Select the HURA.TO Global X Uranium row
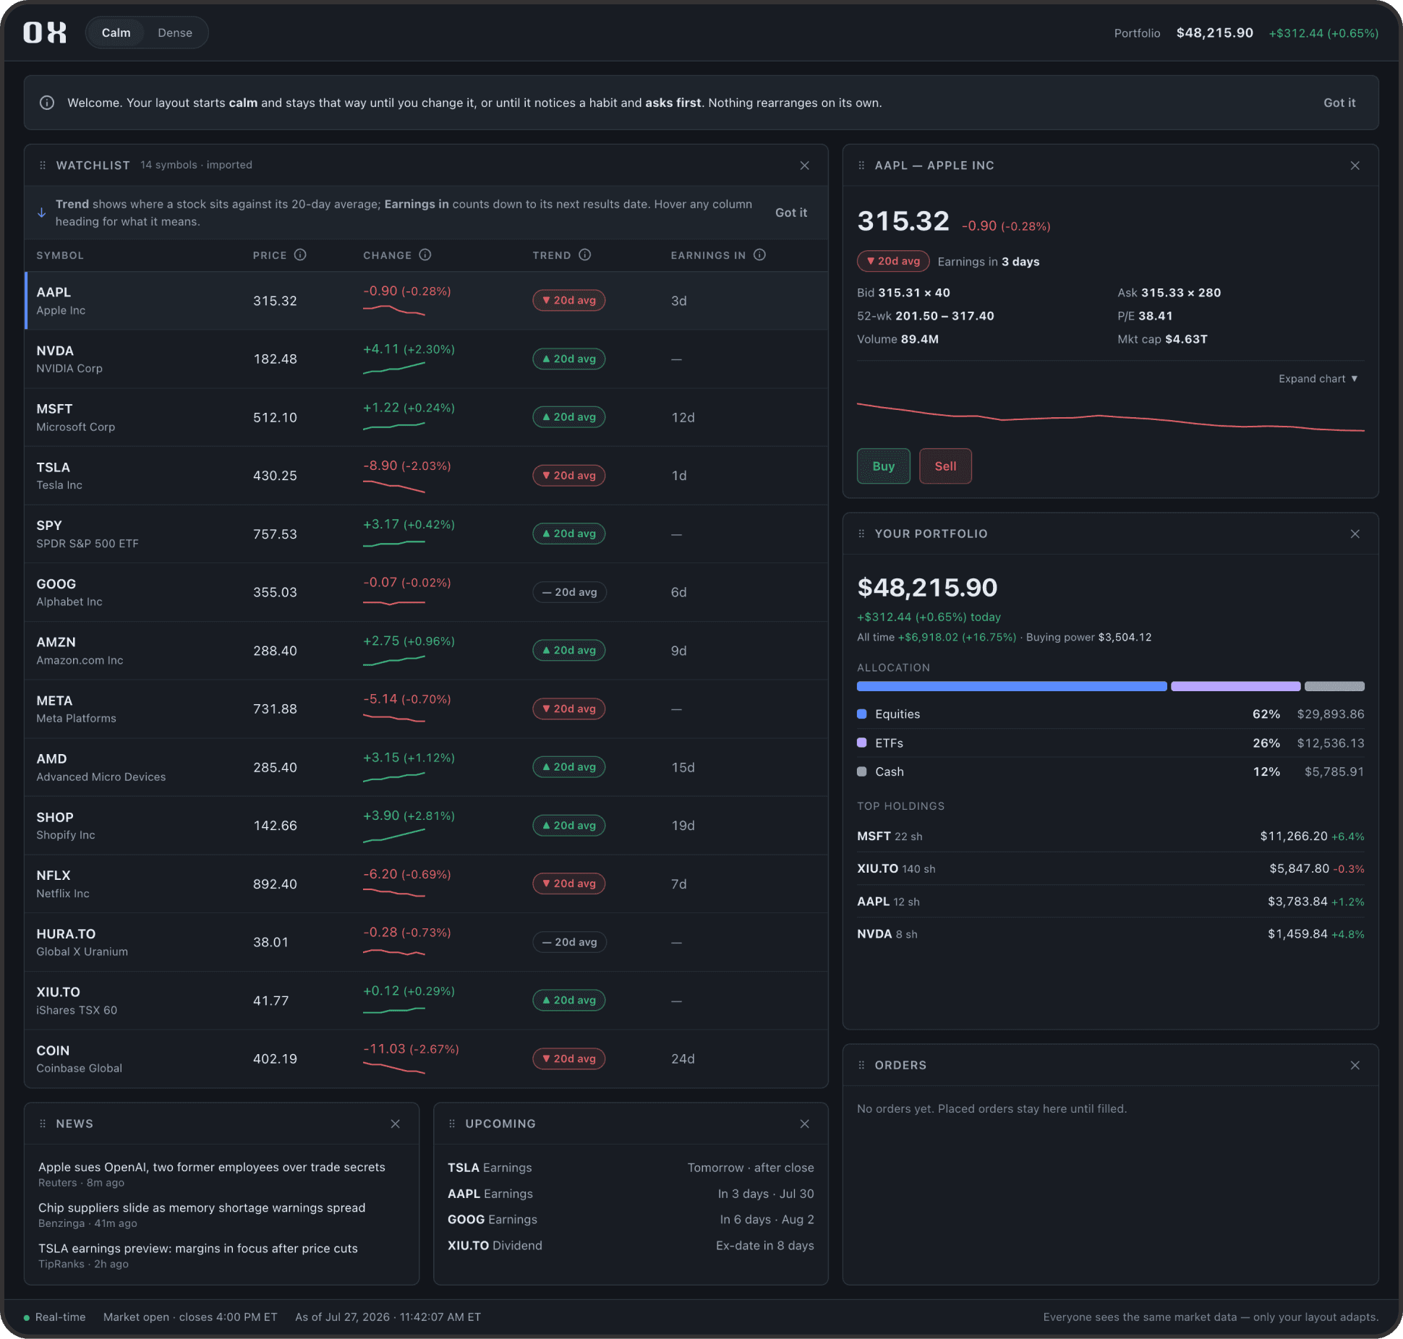This screenshot has width=1403, height=1339. 426,942
